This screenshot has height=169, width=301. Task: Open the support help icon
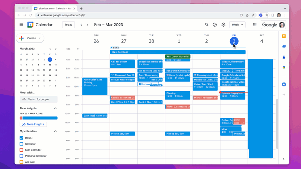click(x=215, y=25)
